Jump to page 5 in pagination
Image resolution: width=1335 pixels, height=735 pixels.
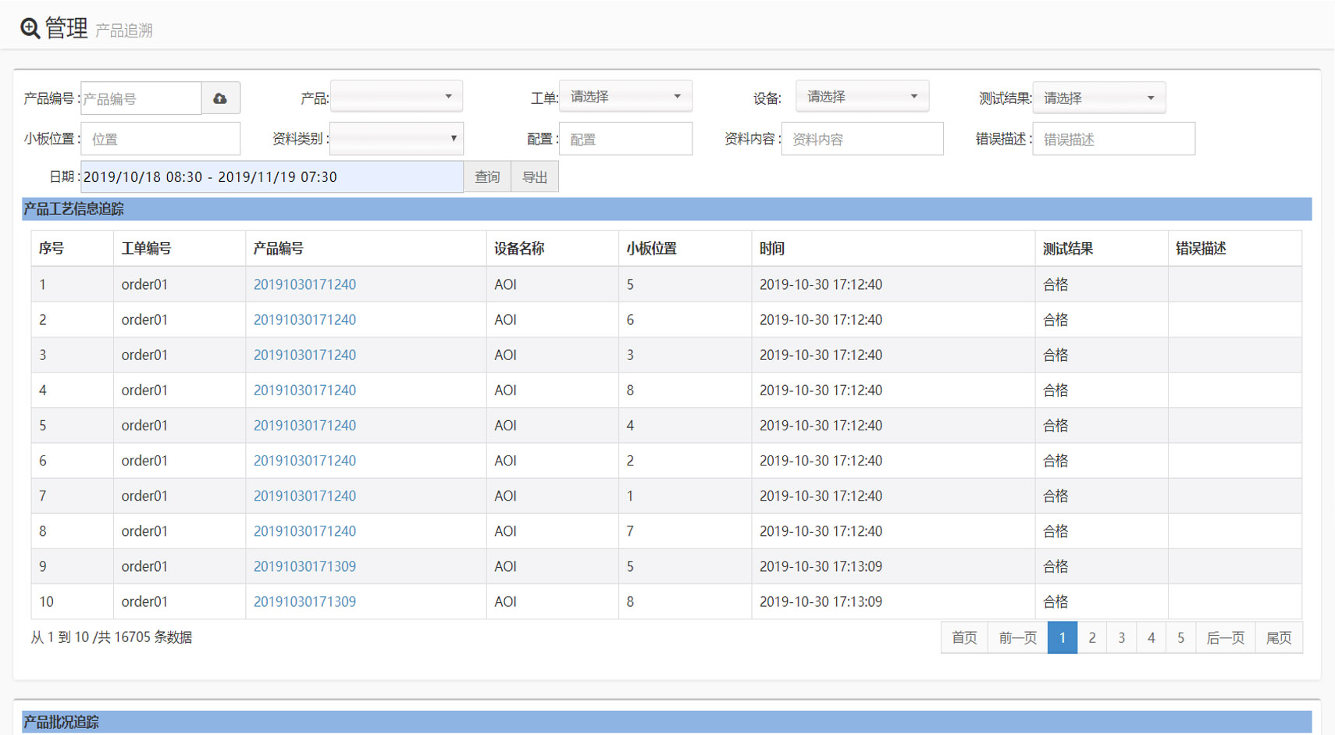1180,638
